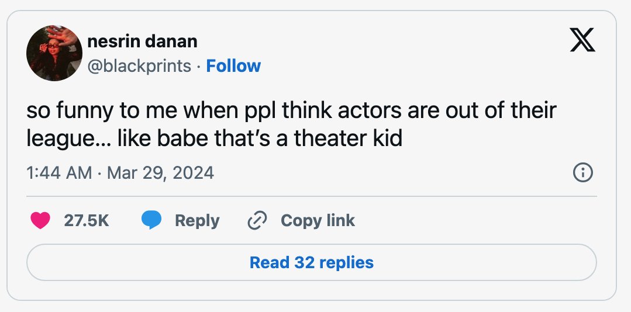Open the X logo in the corner
Image resolution: width=631 pixels, height=312 pixels.
582,41
